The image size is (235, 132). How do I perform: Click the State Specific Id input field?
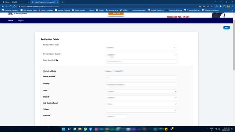point(141,61)
